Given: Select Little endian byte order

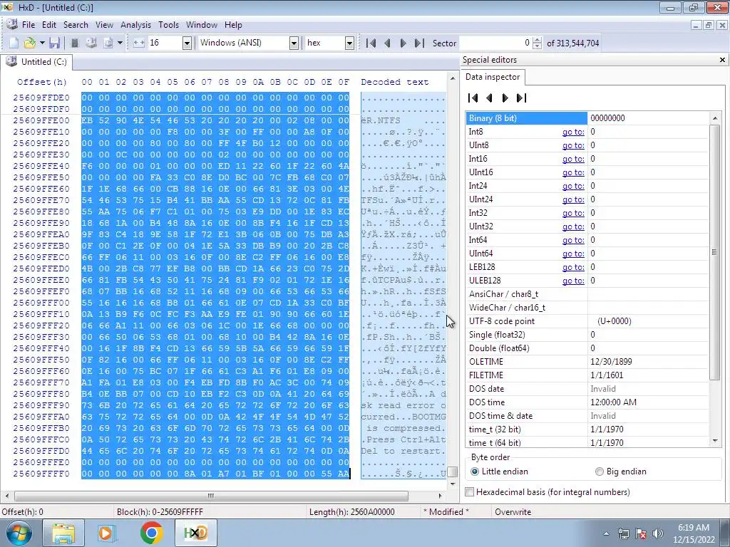Looking at the screenshot, I should point(500,472).
